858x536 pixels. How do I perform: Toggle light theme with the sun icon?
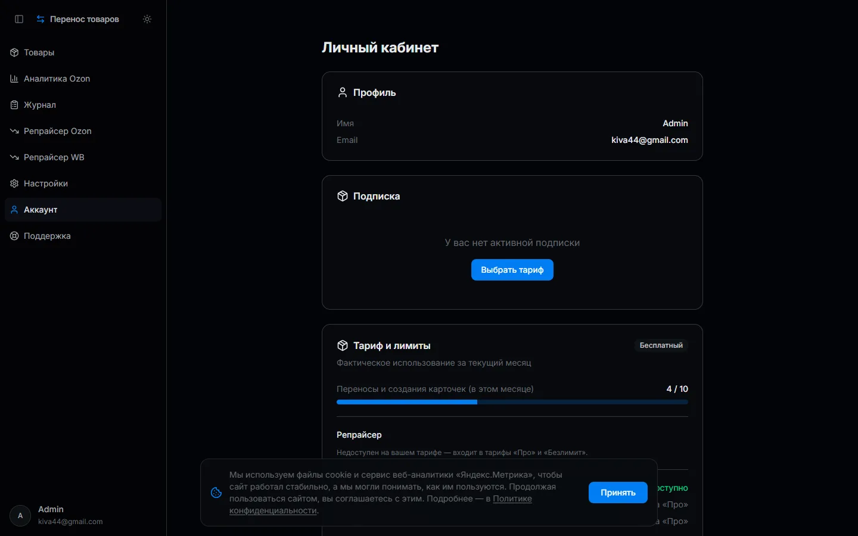tap(147, 19)
